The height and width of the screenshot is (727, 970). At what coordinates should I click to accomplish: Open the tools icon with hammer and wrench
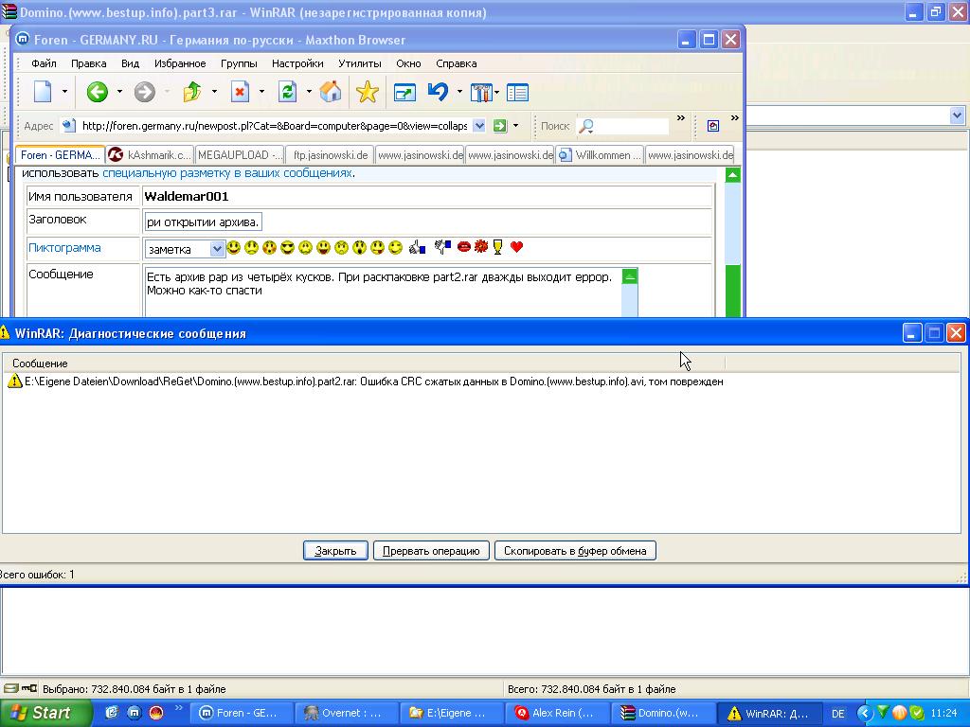[481, 92]
